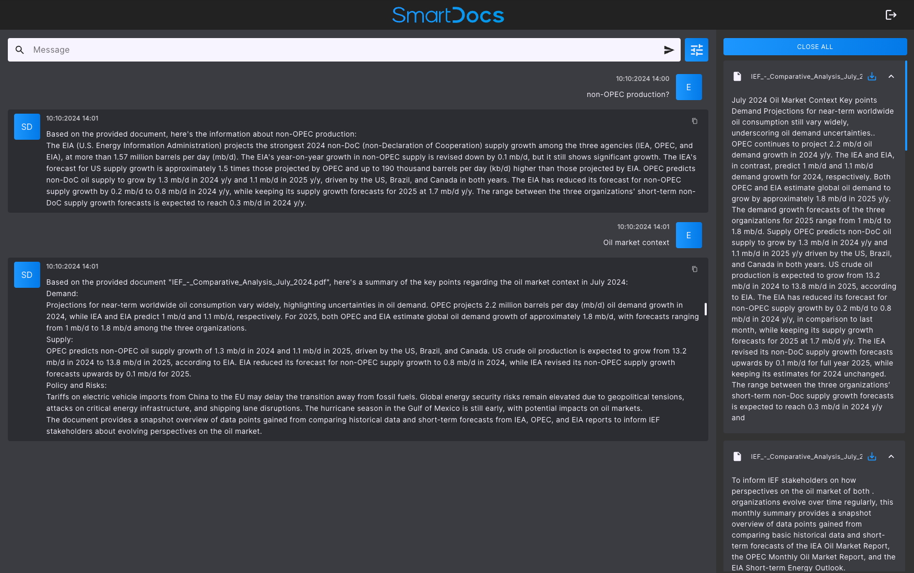Open the filter settings sliders button
Viewport: 914px width, 573px height.
696,50
